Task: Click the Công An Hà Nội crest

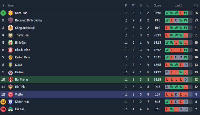Action: point(11,28)
